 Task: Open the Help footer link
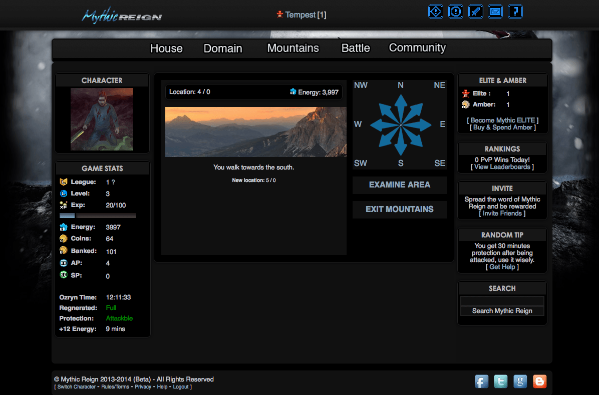[162, 386]
